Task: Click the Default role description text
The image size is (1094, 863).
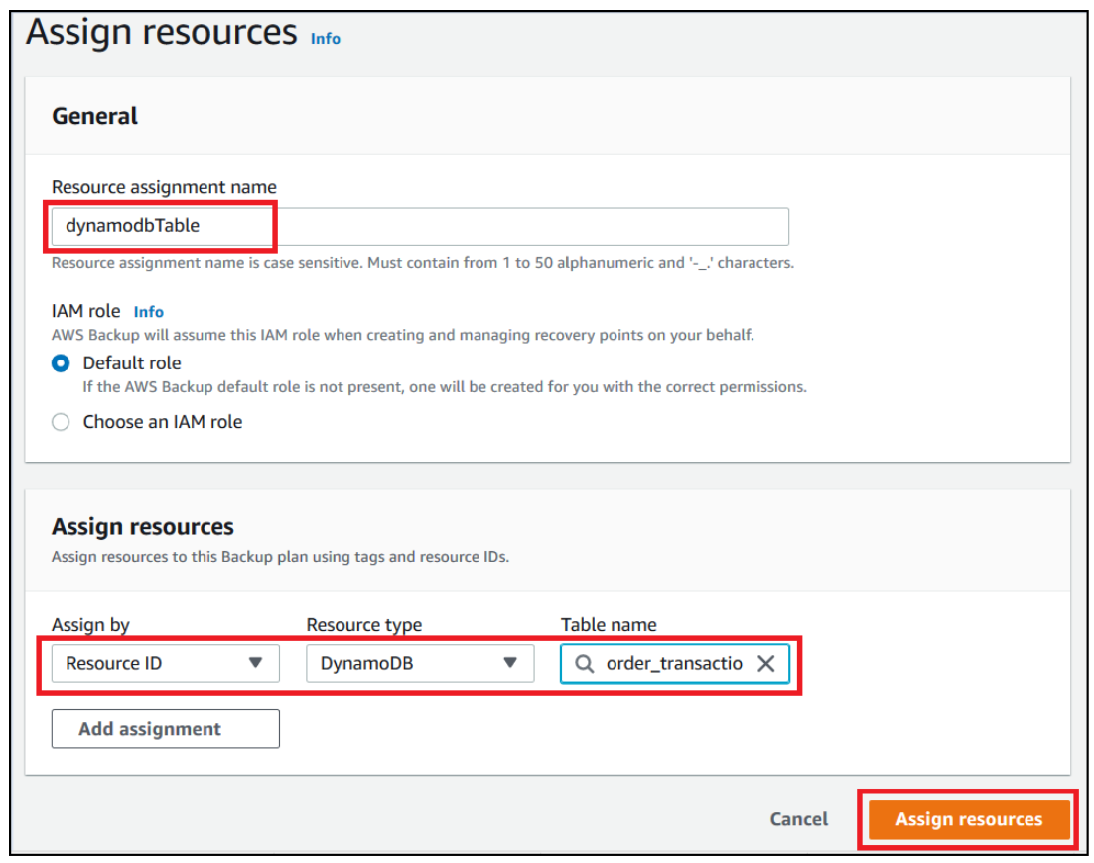Action: coord(445,387)
